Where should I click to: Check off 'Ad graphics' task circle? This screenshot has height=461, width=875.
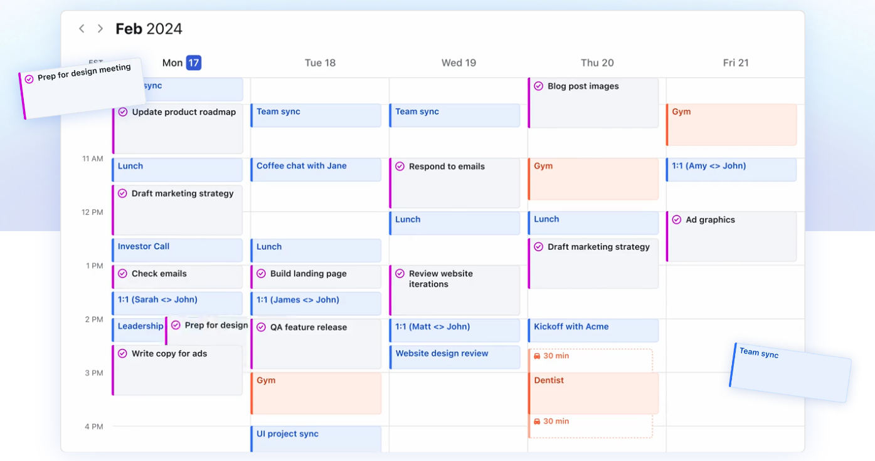tap(677, 220)
